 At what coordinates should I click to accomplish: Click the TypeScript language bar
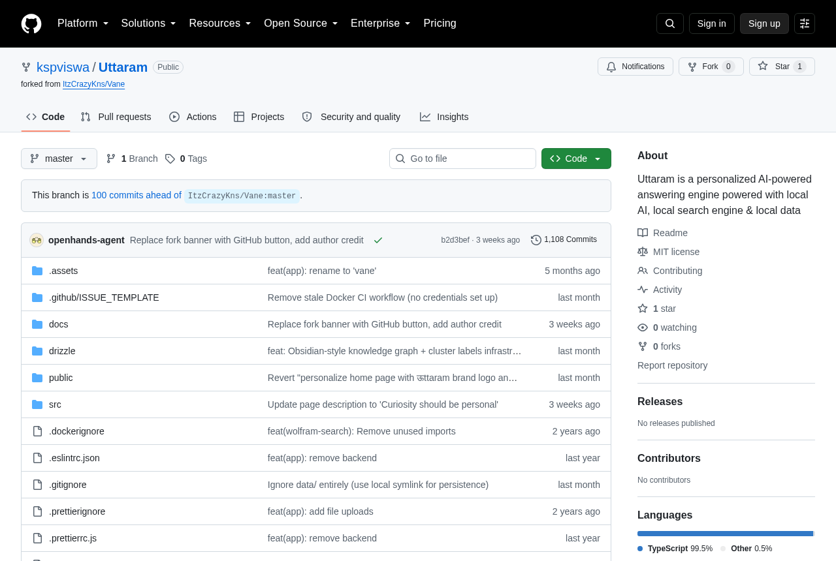[725, 534]
